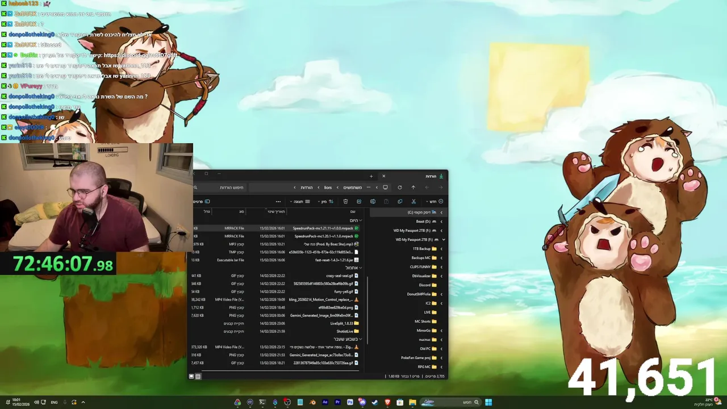Click the search magnifier icon in Explorer
This screenshot has width=727, height=409.
[x=195, y=187]
